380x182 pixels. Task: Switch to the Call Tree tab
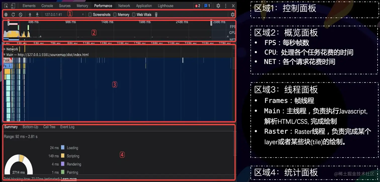(x=49, y=127)
